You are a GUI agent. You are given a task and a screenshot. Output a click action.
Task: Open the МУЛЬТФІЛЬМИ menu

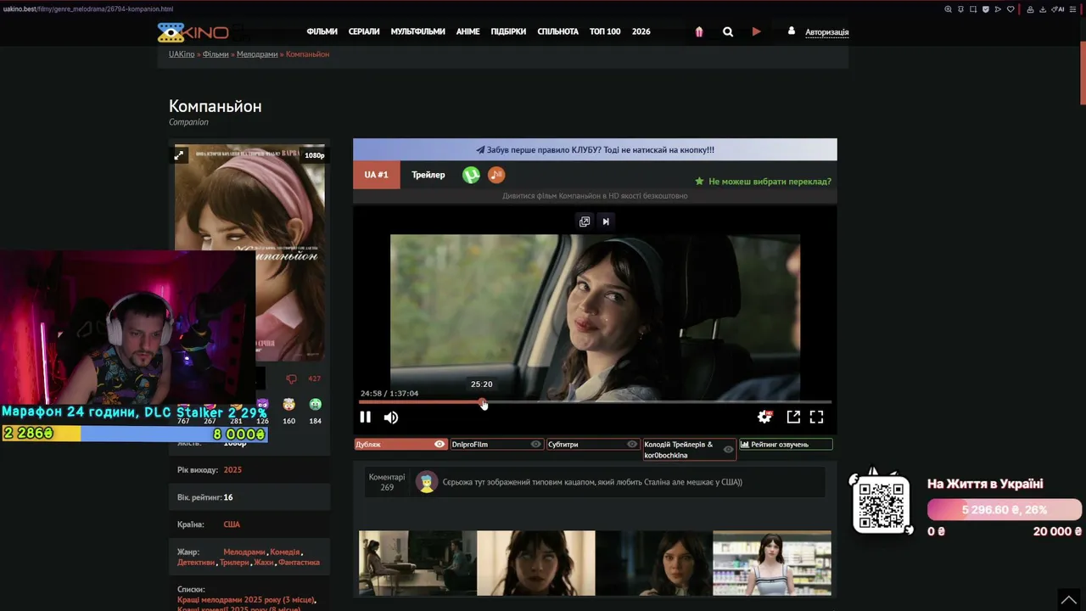(x=417, y=31)
